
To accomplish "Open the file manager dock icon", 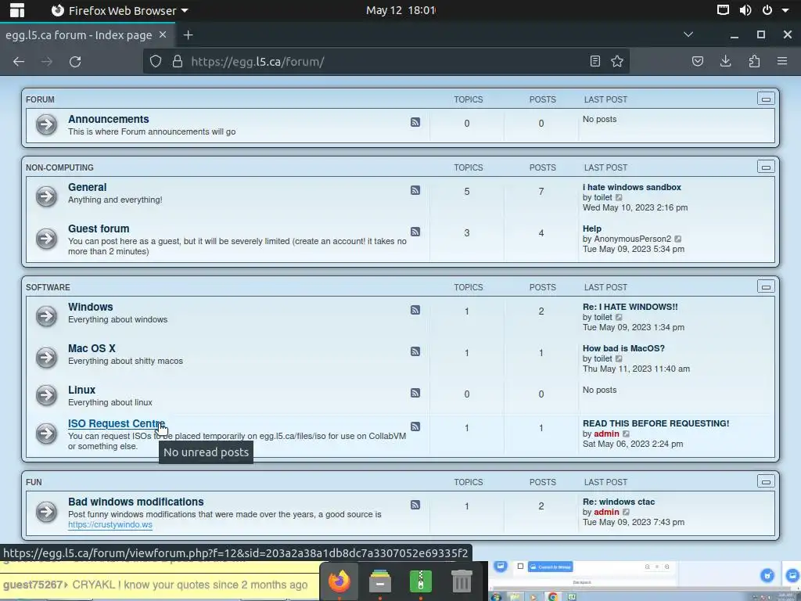I will pyautogui.click(x=380, y=581).
